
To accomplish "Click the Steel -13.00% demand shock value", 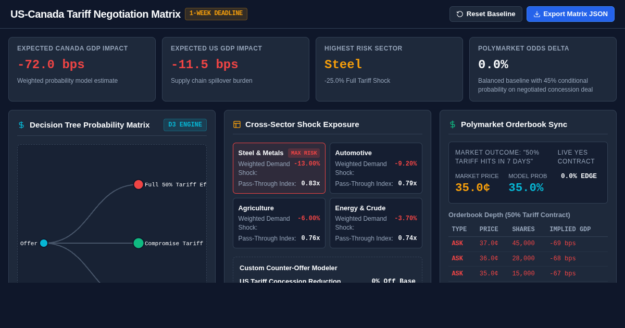I will 307,164.
